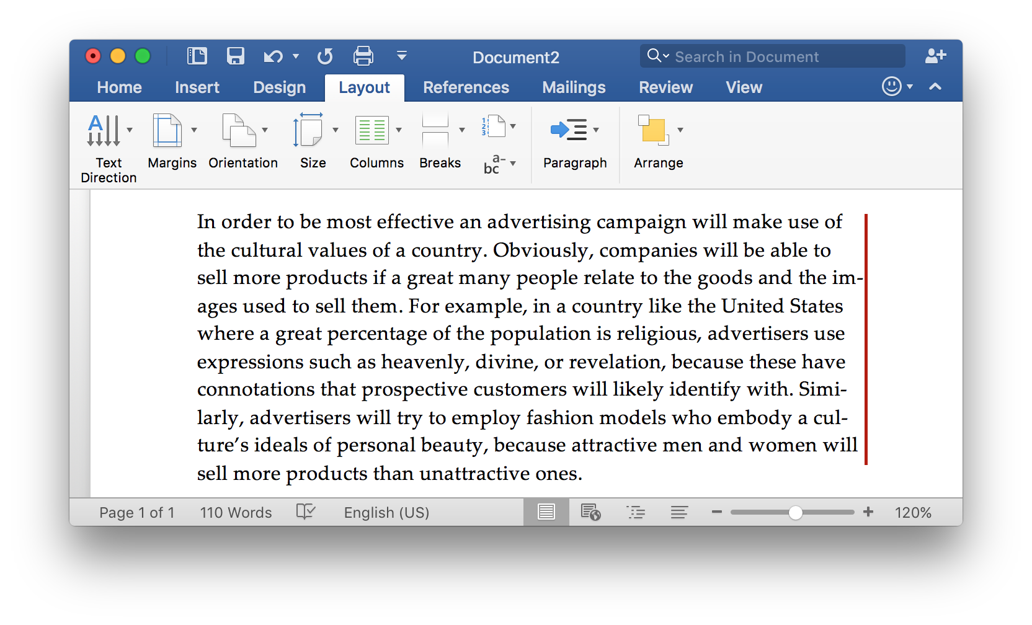This screenshot has height=625, width=1032.
Task: Select the Layout tab
Action: click(x=365, y=87)
